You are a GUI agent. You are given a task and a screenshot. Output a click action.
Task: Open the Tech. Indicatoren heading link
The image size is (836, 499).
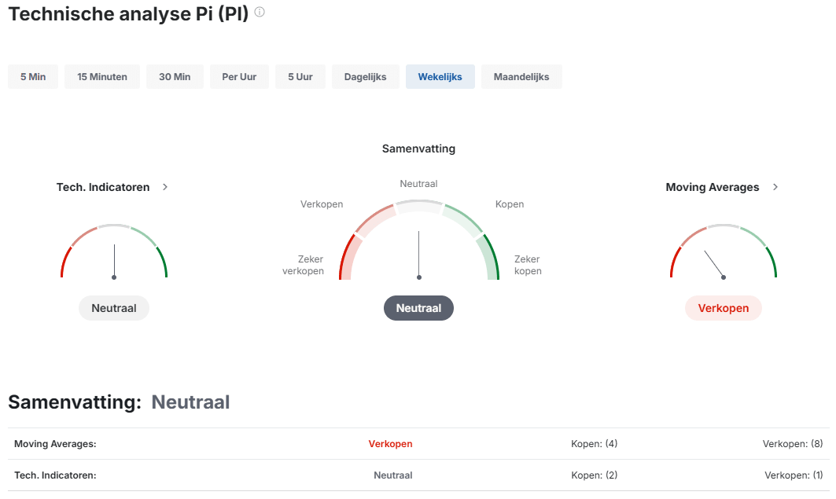tap(103, 187)
